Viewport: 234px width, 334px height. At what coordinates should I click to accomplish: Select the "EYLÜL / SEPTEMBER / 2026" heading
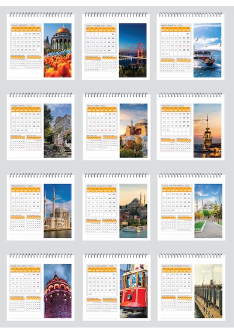pyautogui.click(x=175, y=186)
